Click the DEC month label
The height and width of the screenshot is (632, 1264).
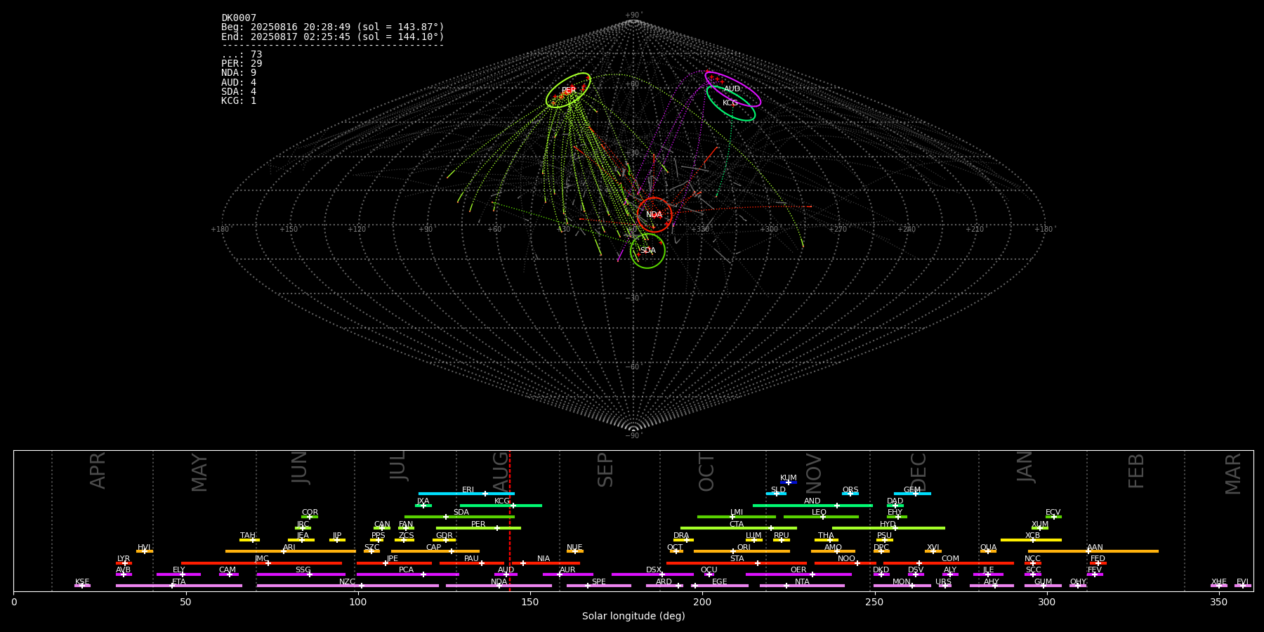(919, 472)
